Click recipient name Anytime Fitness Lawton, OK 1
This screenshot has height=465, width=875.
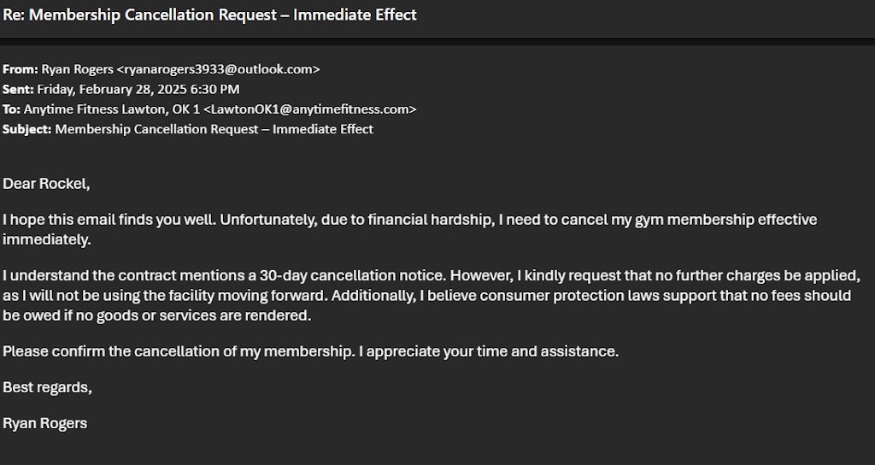111,109
